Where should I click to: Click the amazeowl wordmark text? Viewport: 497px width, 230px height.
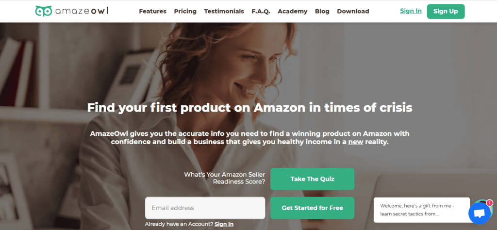82,11
